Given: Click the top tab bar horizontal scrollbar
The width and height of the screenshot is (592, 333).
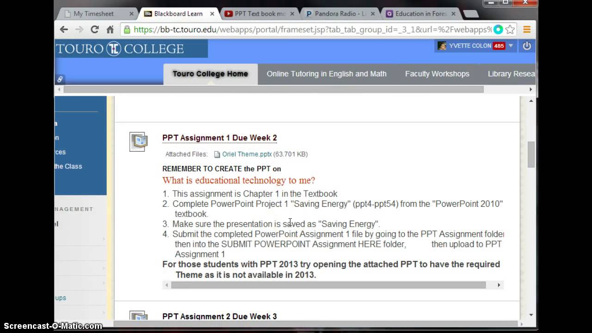Looking at the screenshot, I should pos(273,89).
